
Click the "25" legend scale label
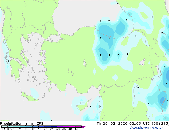(52, 129)
